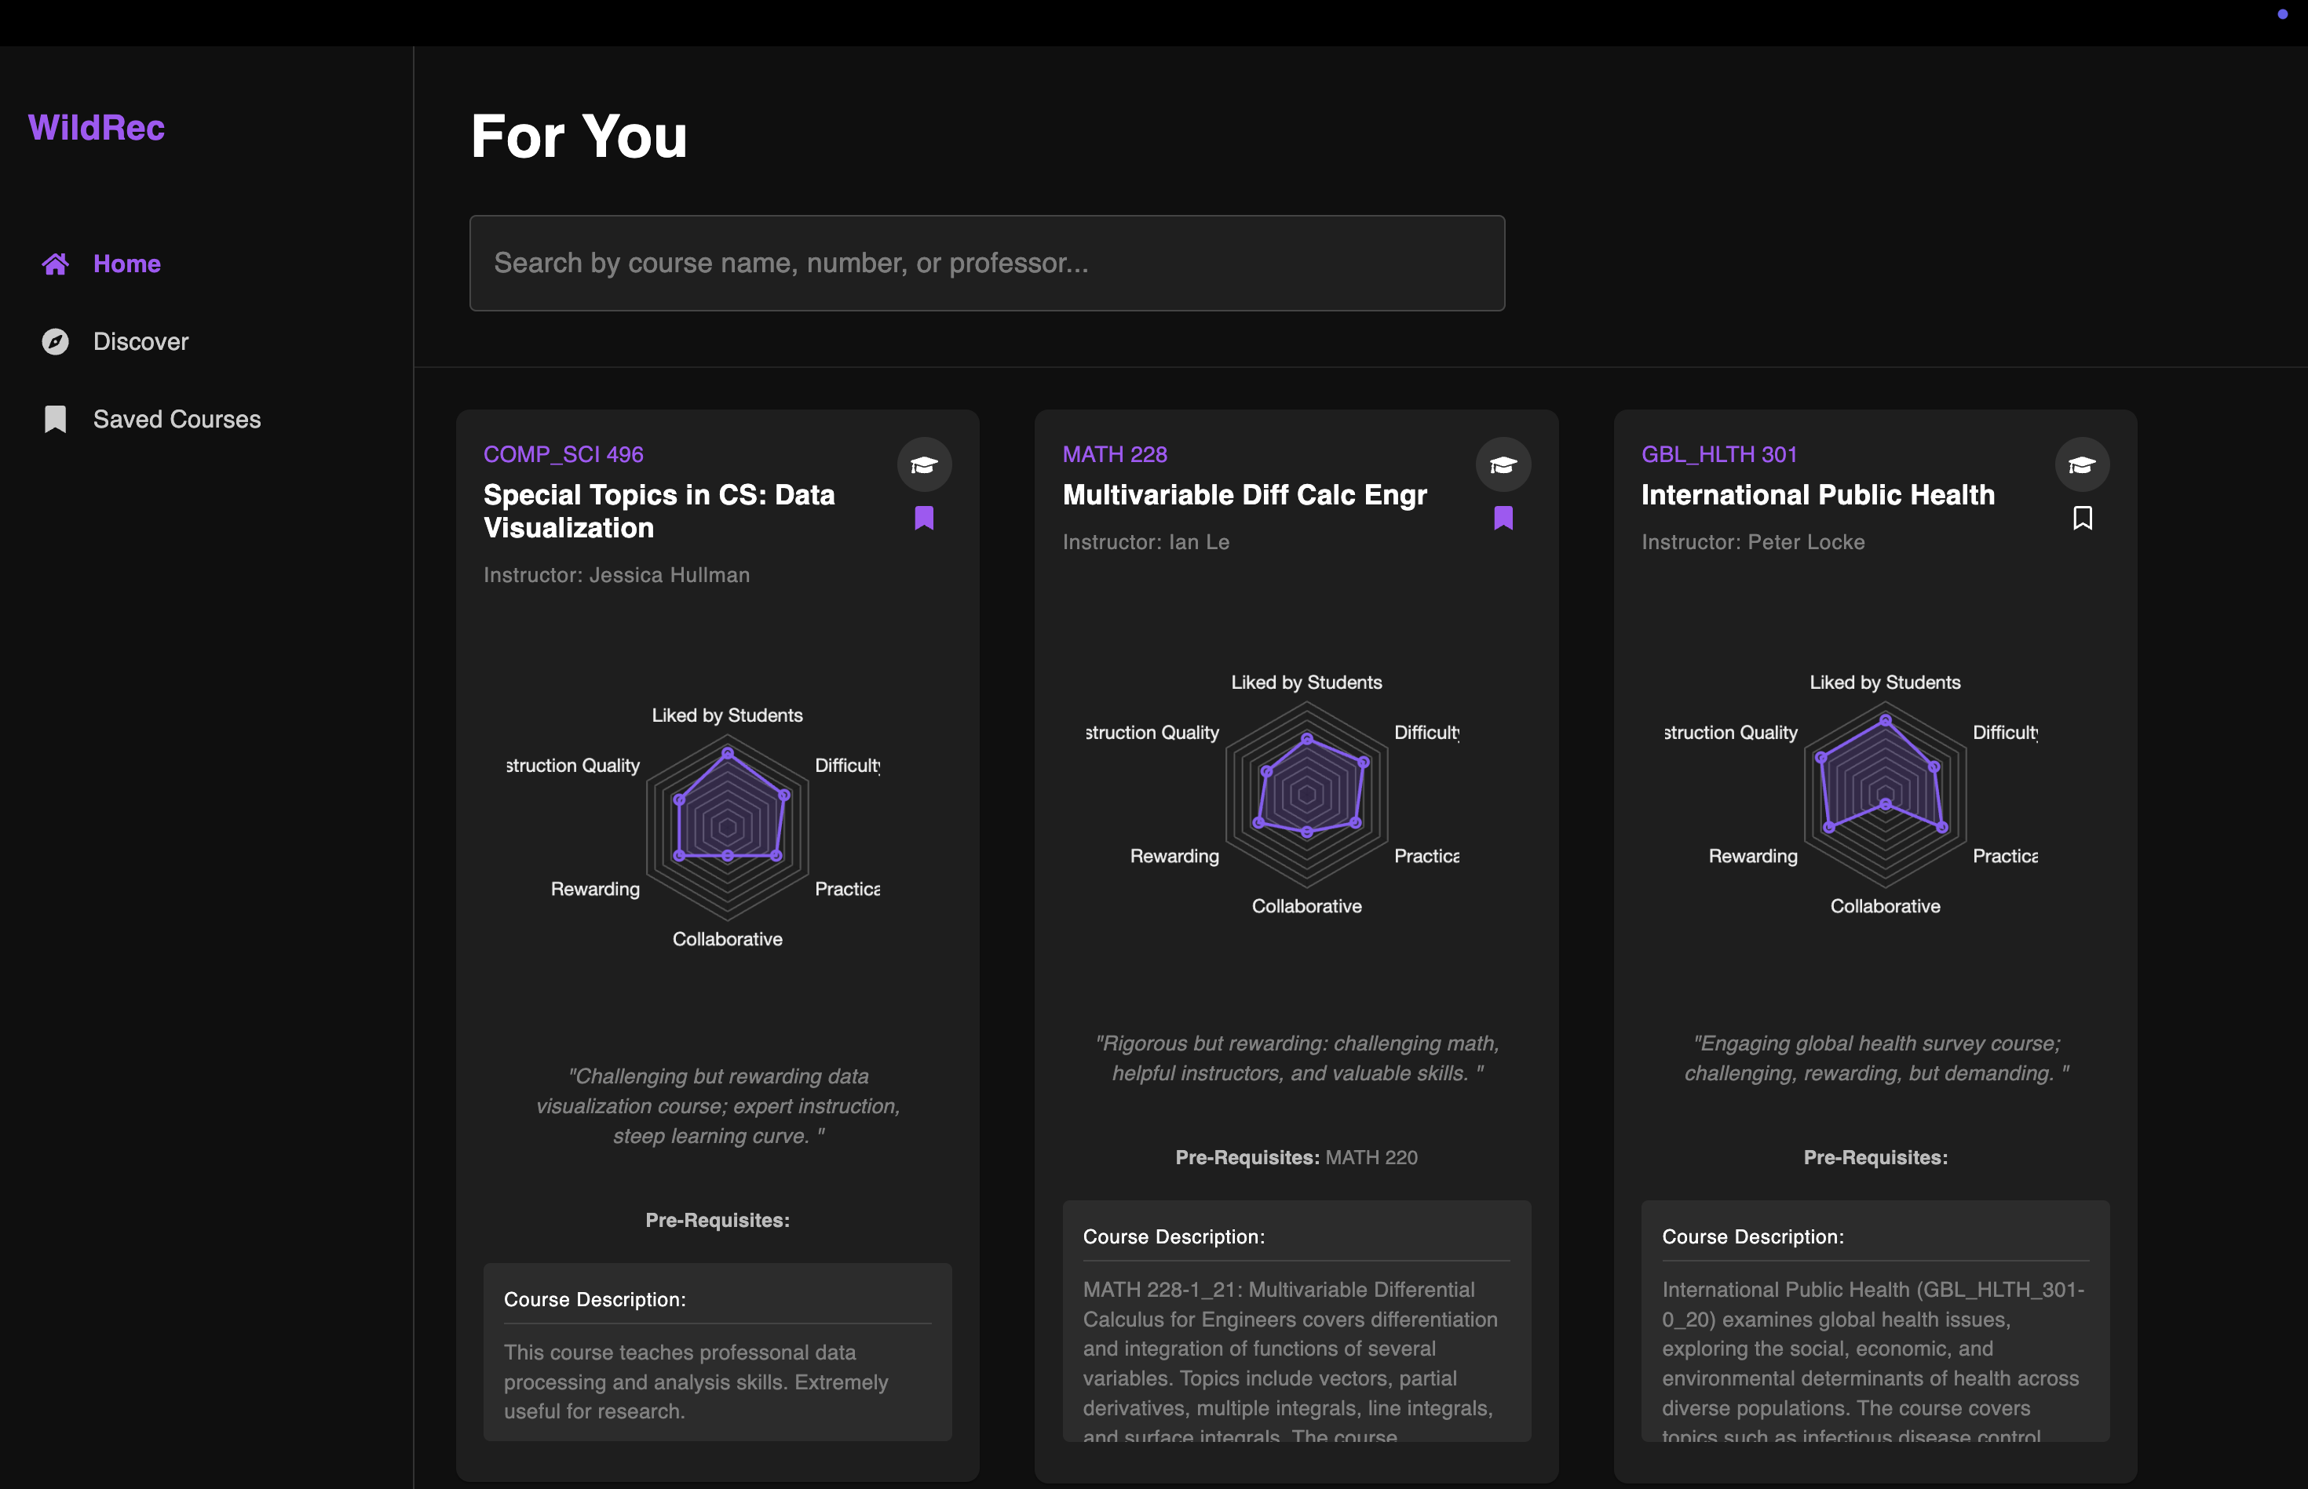2308x1489 pixels.
Task: Click the MATH 228 course code
Action: (x=1114, y=454)
